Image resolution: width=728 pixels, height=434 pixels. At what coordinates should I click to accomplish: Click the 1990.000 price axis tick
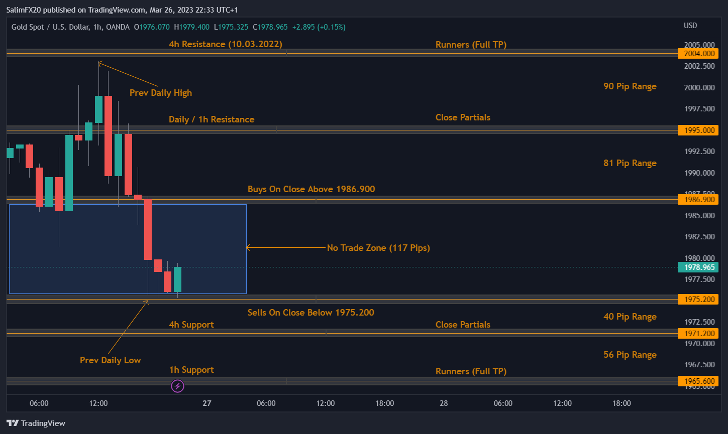(x=699, y=173)
